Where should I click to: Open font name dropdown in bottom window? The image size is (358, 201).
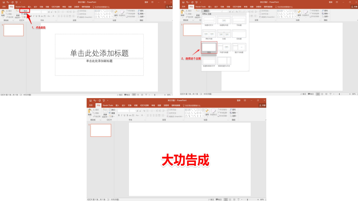(128, 111)
